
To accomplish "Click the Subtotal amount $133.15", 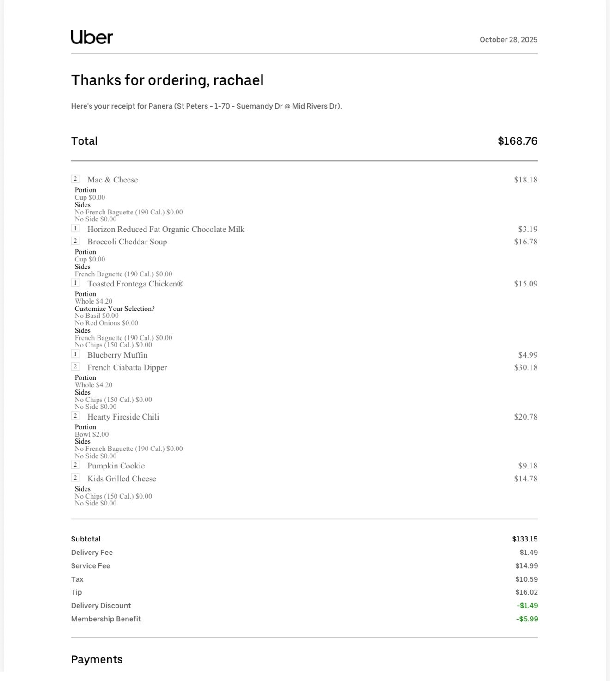I will click(525, 539).
